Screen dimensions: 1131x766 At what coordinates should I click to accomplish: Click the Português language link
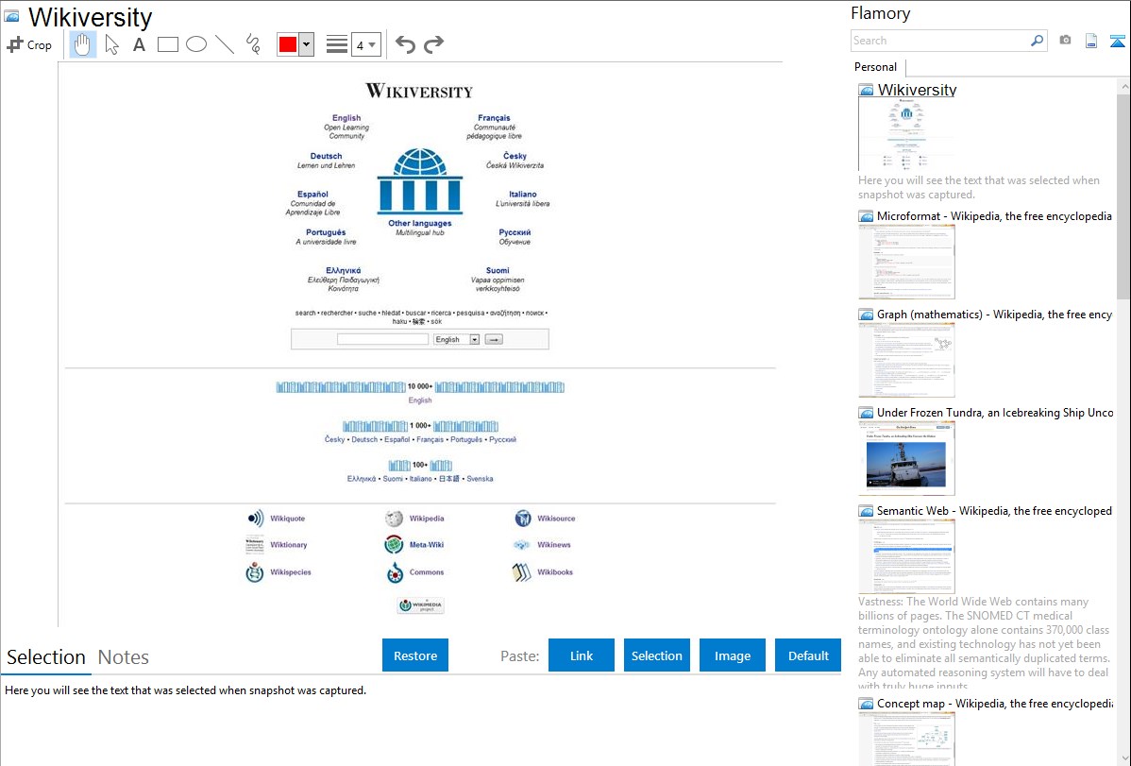tap(326, 232)
